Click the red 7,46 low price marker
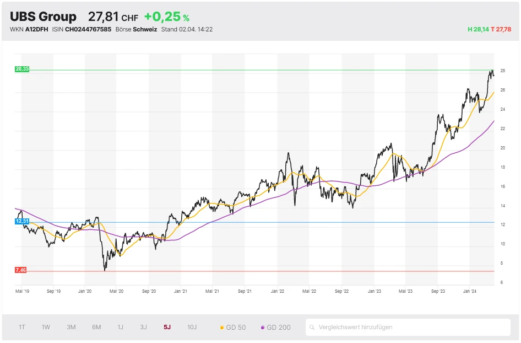The height and width of the screenshot is (343, 521). click(21, 270)
